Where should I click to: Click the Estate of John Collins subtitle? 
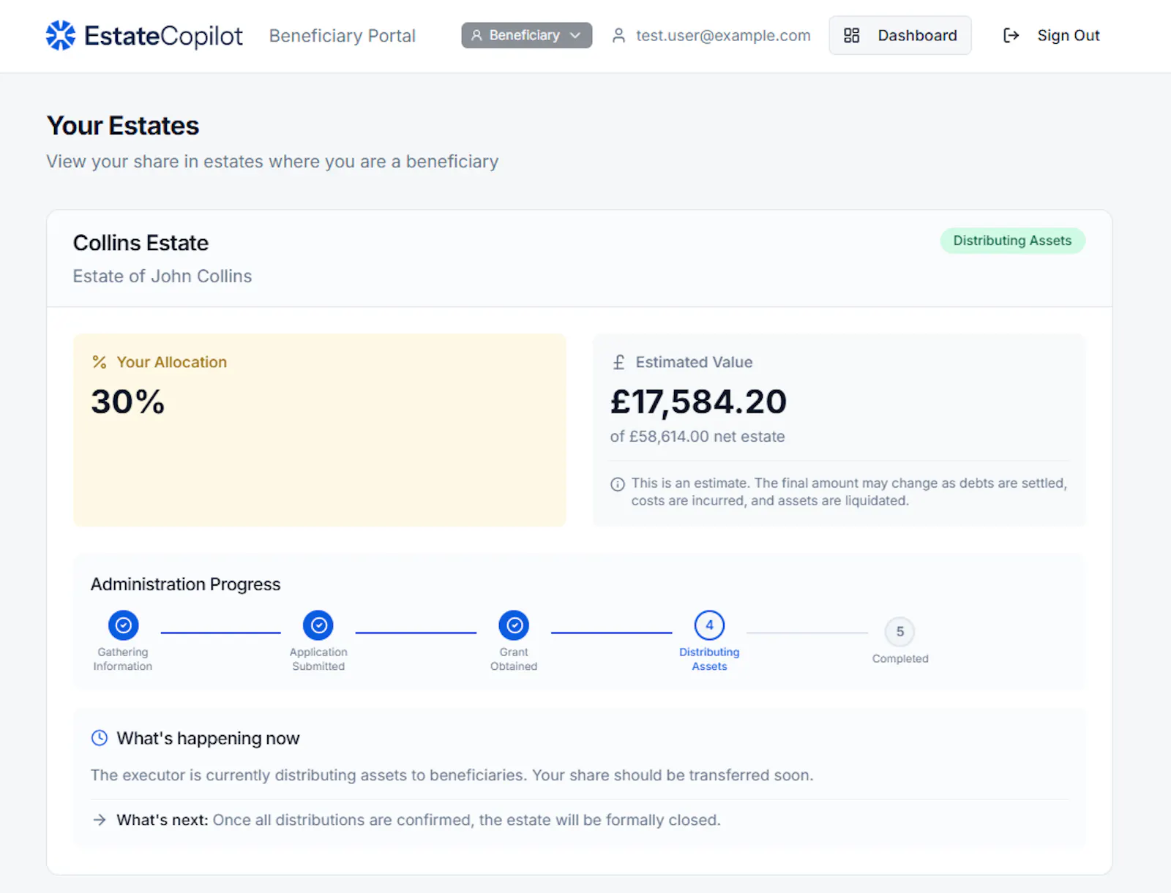pyautogui.click(x=162, y=276)
